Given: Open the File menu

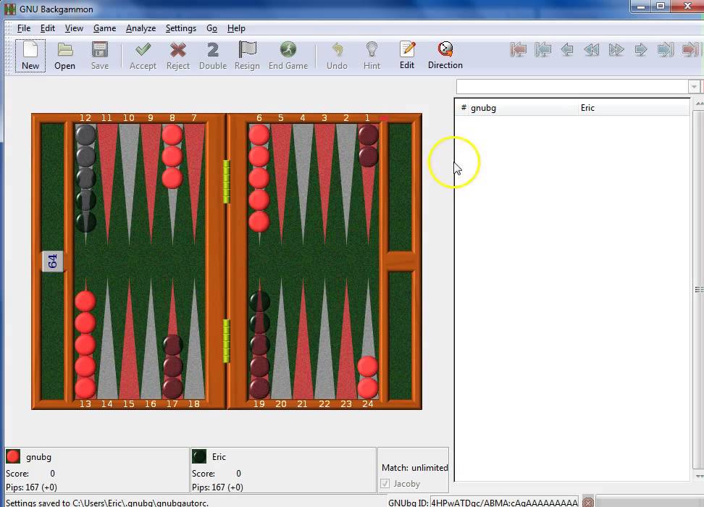Looking at the screenshot, I should point(24,28).
